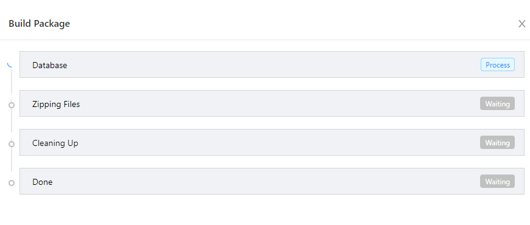Image resolution: width=530 pixels, height=225 pixels.
Task: Click timeline line between Zipping Files and Cleaning Up
Action: [12, 120]
